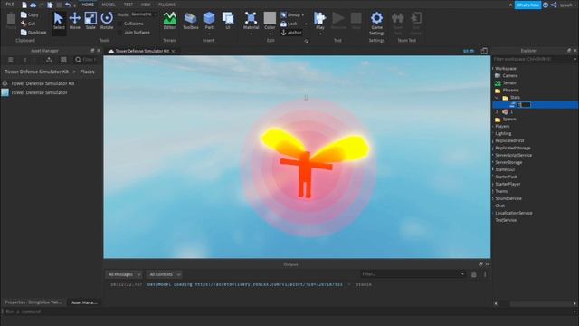
Task: Click the Places breadcrumb in Asset Manager
Action: [x=87, y=72]
